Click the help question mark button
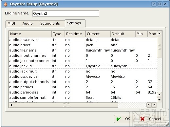170x127 pixels. click(154, 4)
